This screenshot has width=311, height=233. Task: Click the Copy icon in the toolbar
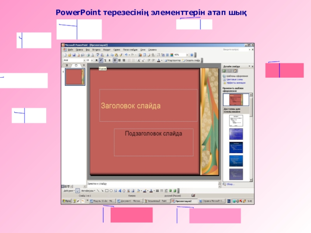click(112, 55)
